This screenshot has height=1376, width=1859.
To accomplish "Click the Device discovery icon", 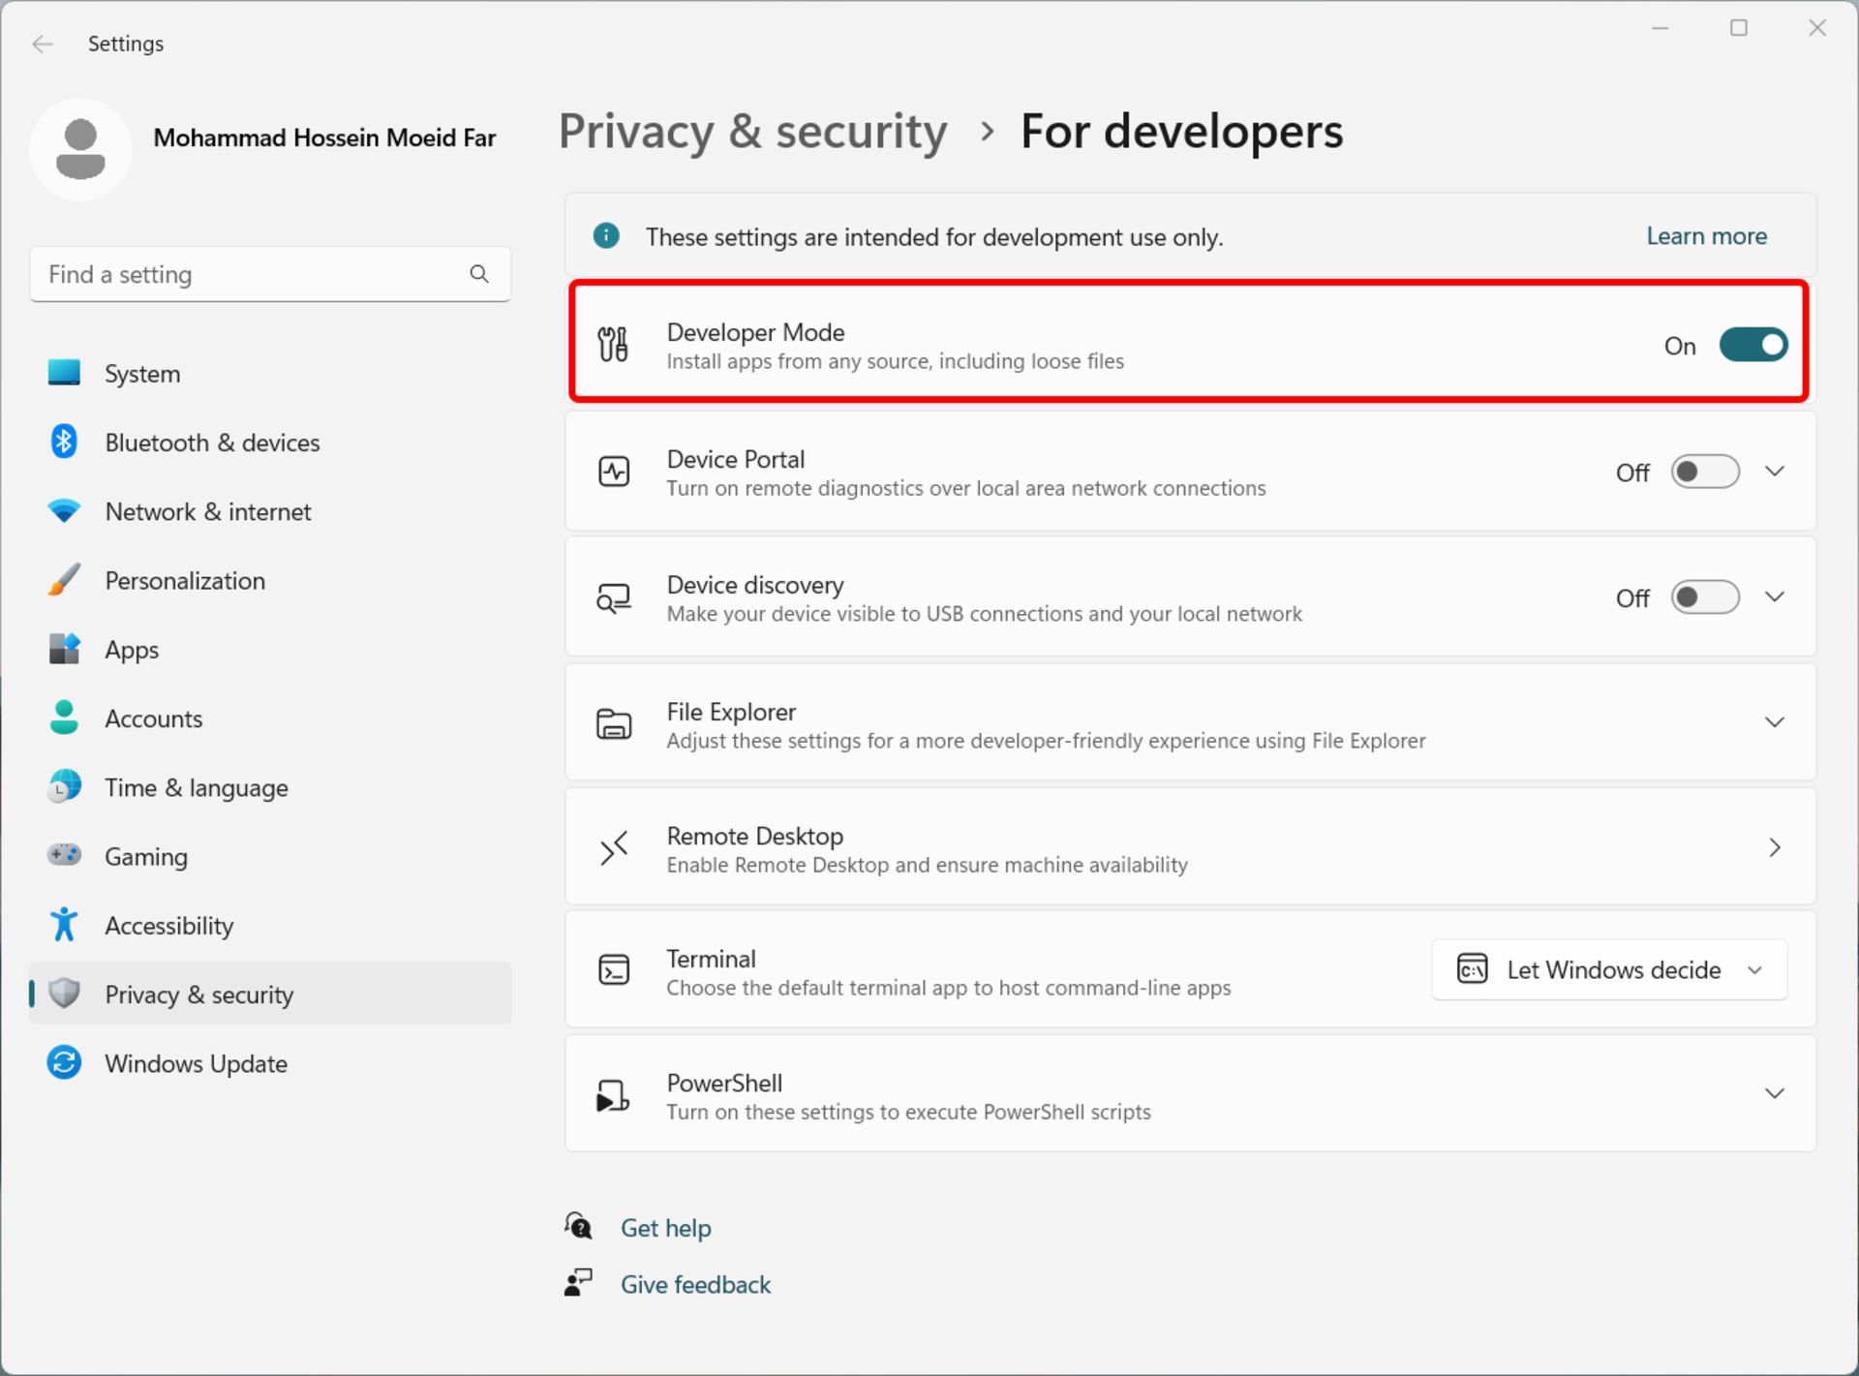I will 614,598.
